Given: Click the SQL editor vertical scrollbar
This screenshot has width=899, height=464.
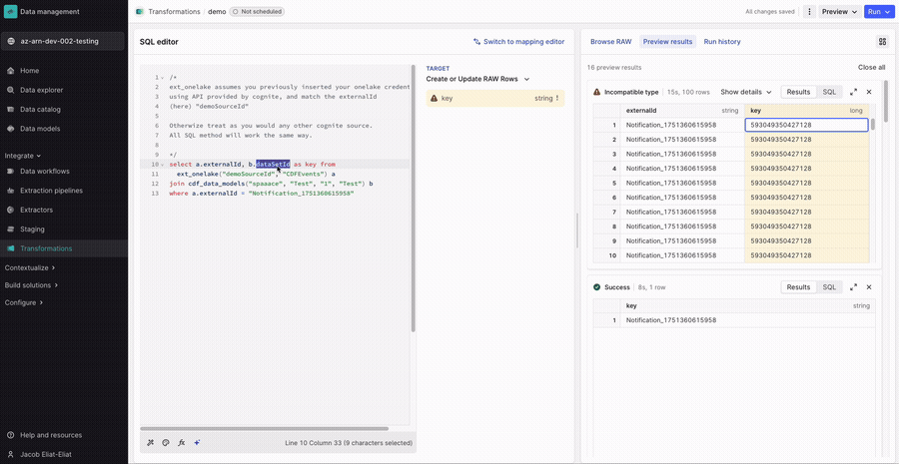Looking at the screenshot, I should (413, 199).
